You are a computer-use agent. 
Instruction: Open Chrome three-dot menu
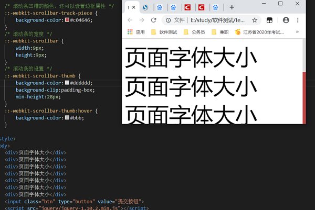(298, 20)
